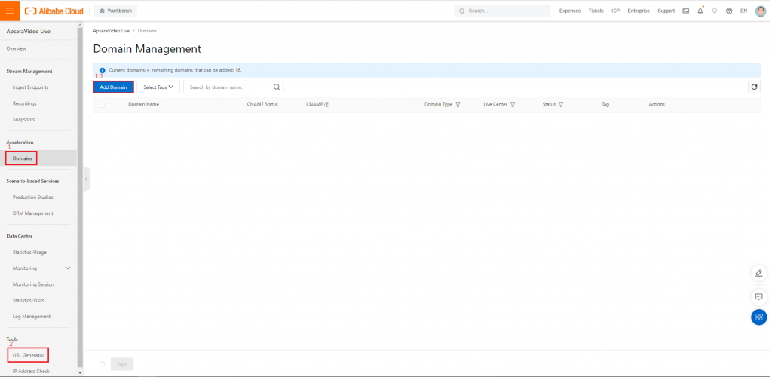Click the disabled Tags button at bottom

(122, 365)
